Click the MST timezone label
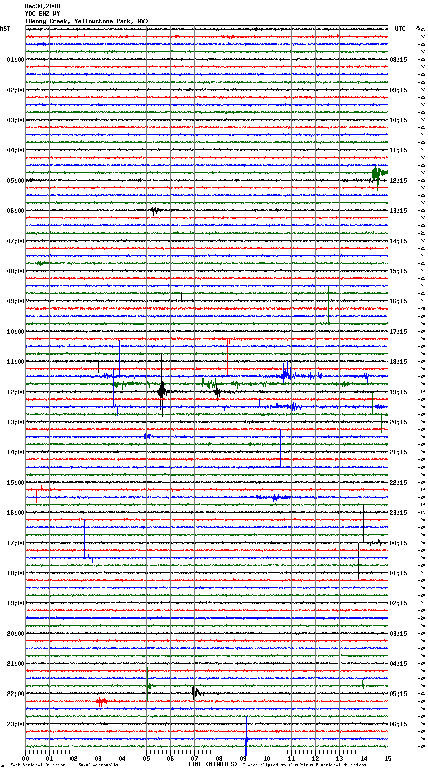This screenshot has height=772, width=428. coord(5,29)
